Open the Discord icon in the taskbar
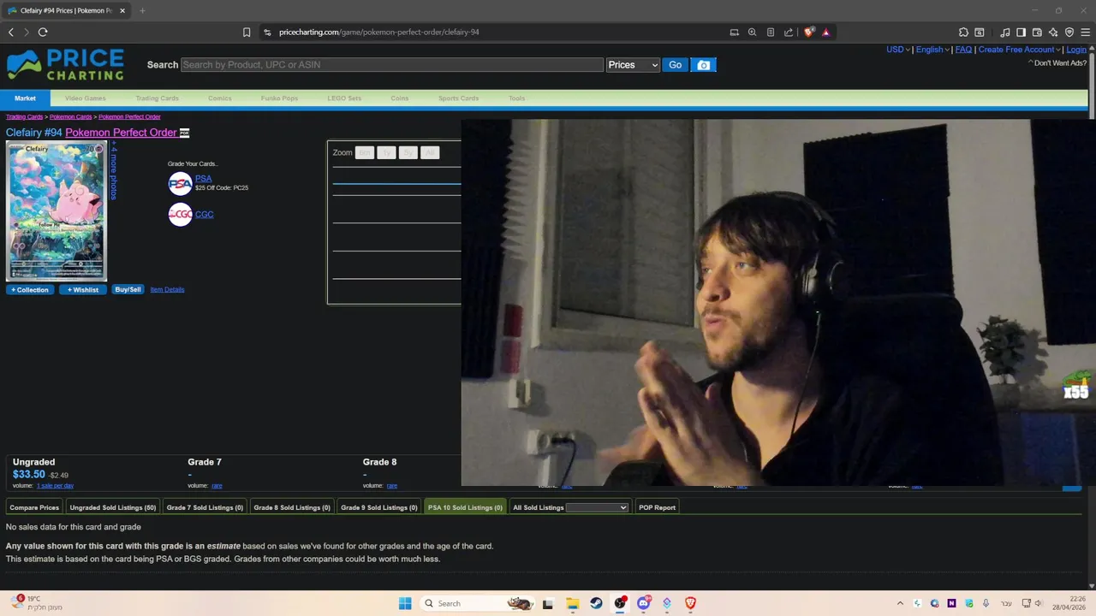The width and height of the screenshot is (1096, 616). 643,603
